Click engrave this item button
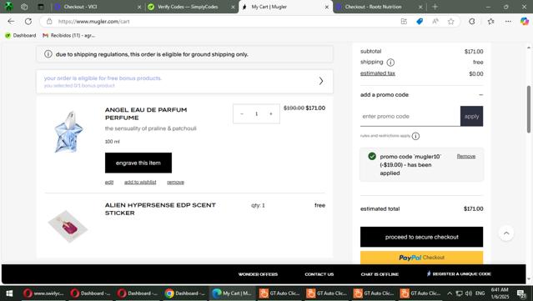This screenshot has height=301, width=533. 138,163
